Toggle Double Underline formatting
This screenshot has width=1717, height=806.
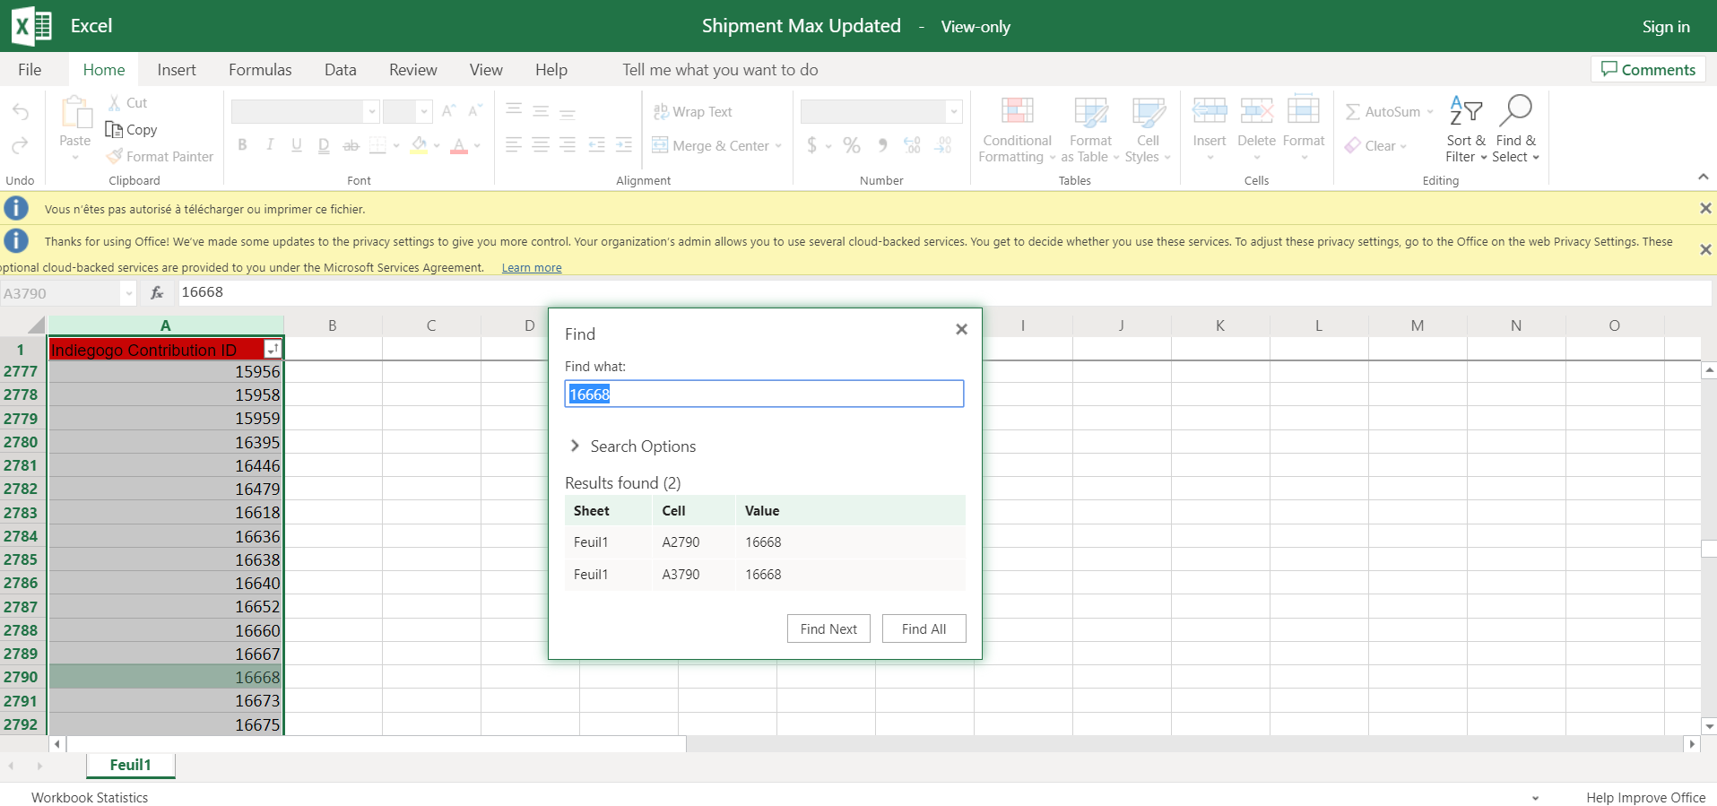click(x=324, y=145)
